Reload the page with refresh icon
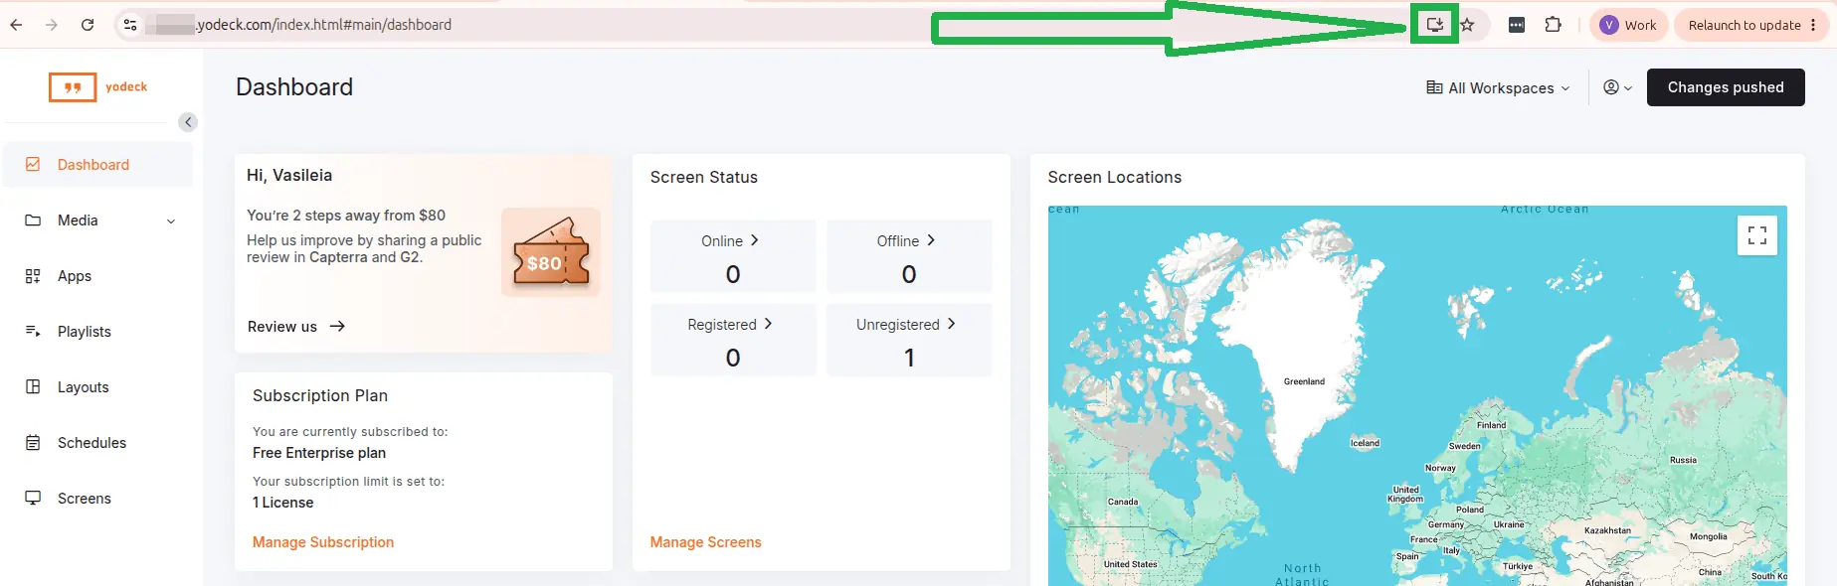This screenshot has height=586, width=1837. pos(88,25)
